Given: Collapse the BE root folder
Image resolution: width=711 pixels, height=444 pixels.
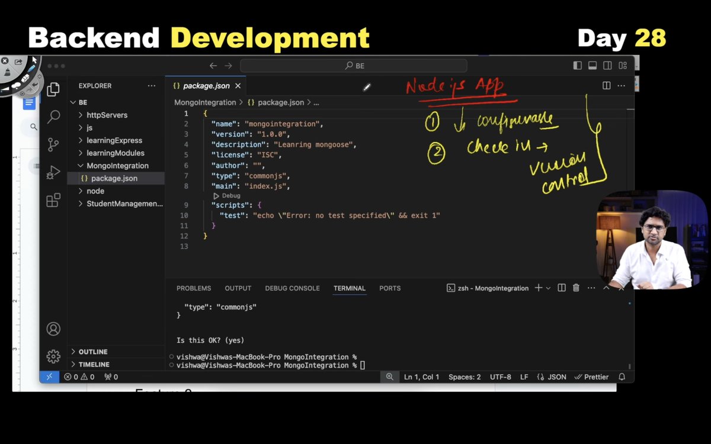Looking at the screenshot, I should coord(116,102).
